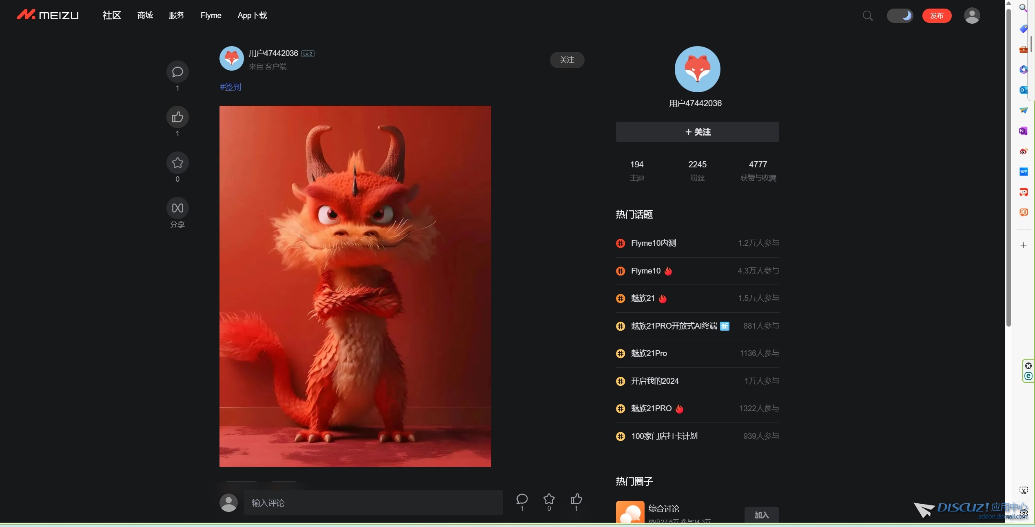Click the OneNote icon in browser sidebar
Screen dimensions: 1035x527
coord(1023,131)
